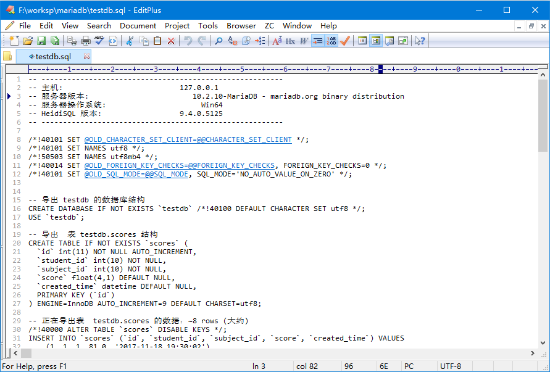Open Find with the magnifier icon
The width and height of the screenshot is (550, 372).
(x=219, y=41)
